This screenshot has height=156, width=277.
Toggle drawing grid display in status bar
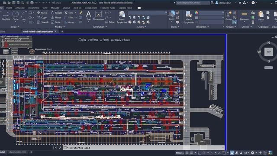[187, 153]
